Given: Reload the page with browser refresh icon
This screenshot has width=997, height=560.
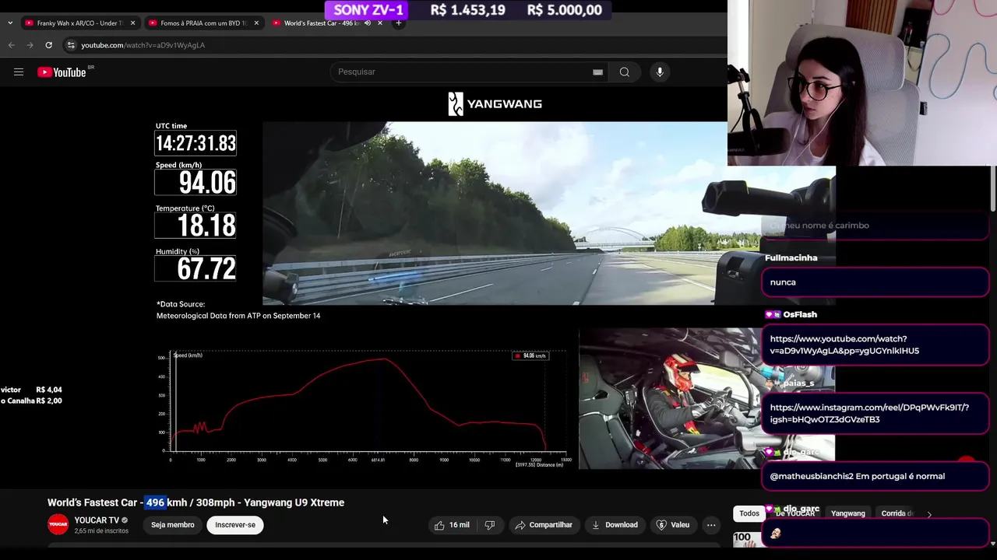Looking at the screenshot, I should [x=48, y=45].
